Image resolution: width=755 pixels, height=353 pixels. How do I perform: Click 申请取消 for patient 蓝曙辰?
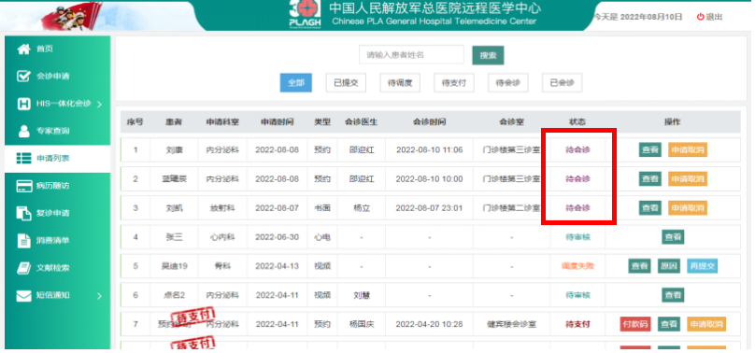tap(688, 179)
